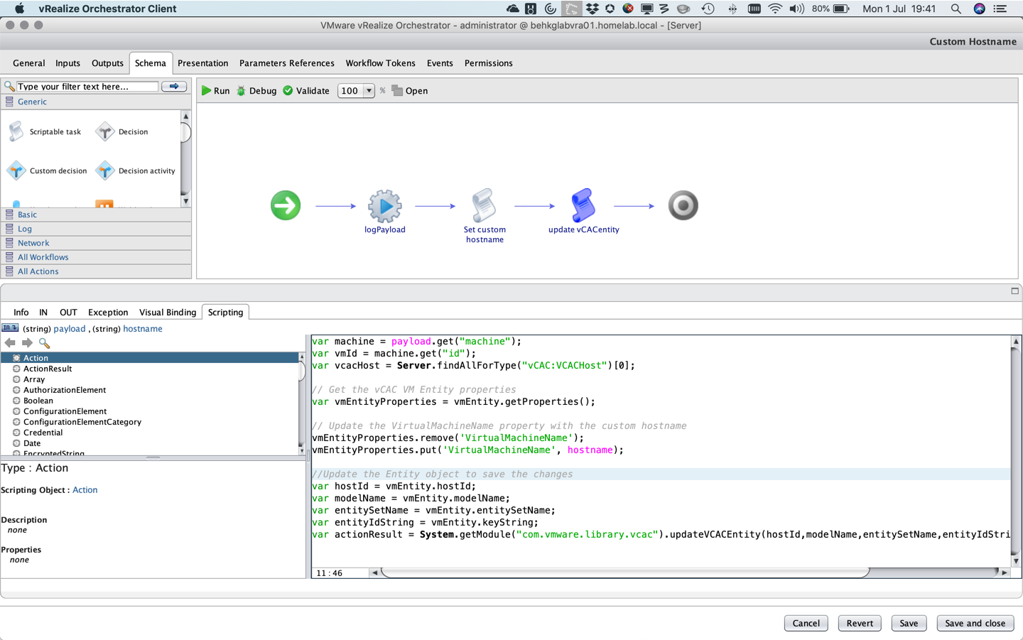Open the OUT bindings tab

tap(68, 313)
